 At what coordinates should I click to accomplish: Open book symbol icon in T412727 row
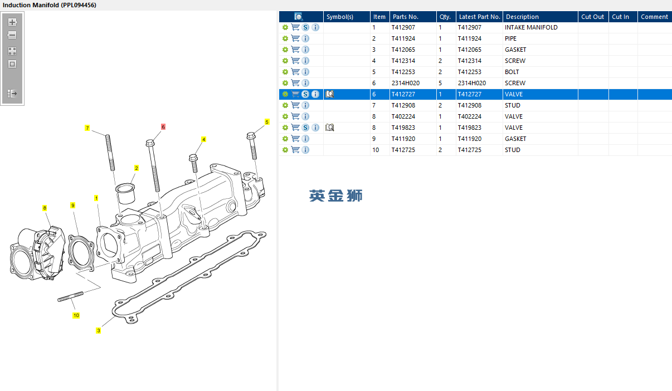pyautogui.click(x=329, y=94)
